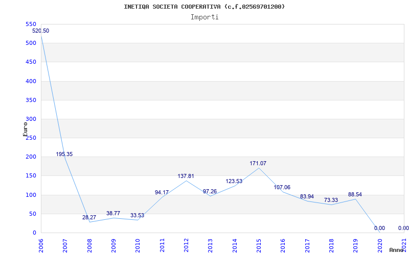Click the 150 y-axis tick label
Screen dimensions: 409x255
click(x=31, y=176)
